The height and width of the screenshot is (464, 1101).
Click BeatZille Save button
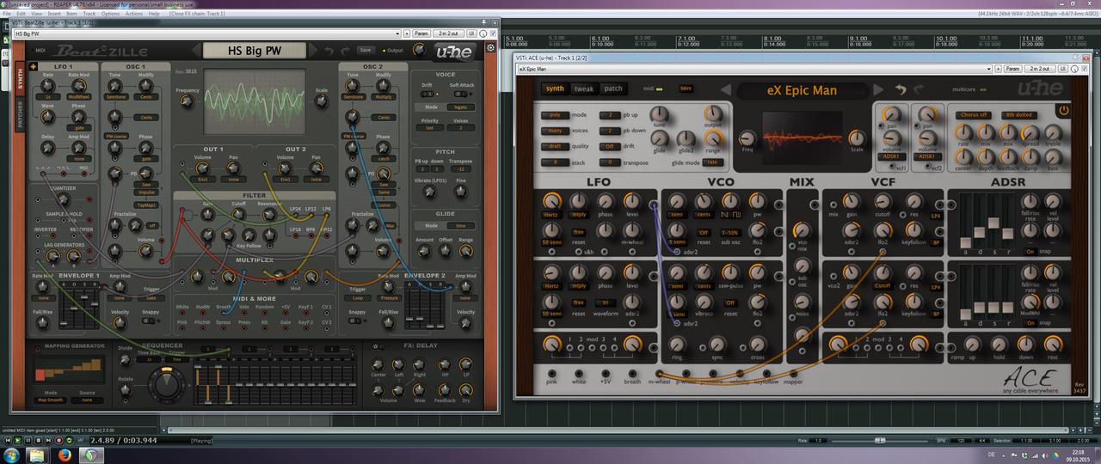366,50
